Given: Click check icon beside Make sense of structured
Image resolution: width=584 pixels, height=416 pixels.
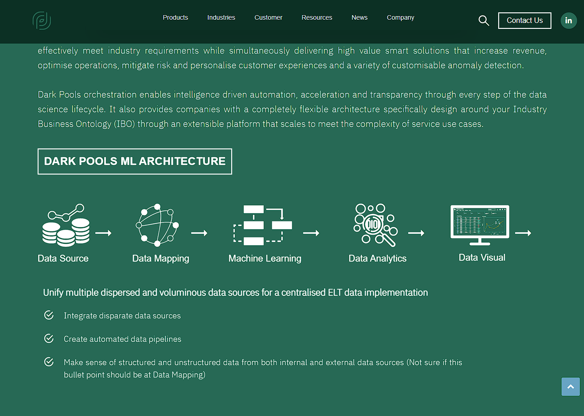Looking at the screenshot, I should pyautogui.click(x=49, y=362).
